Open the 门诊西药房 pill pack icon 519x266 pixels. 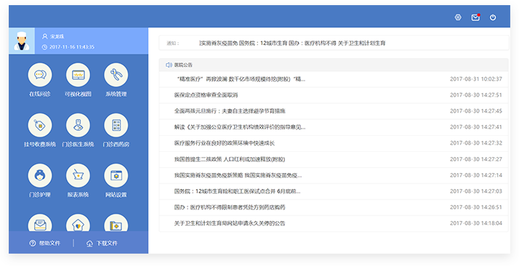tap(116, 125)
